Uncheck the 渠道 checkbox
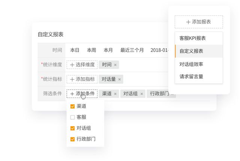240x161 pixels. pyautogui.click(x=72, y=106)
